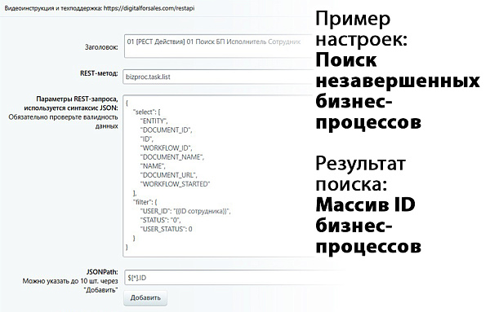Viewport: 490px width, 312px height.
Task: Place cursor on "WORKFLOW_STARTED" line in JSON
Action: pos(176,184)
